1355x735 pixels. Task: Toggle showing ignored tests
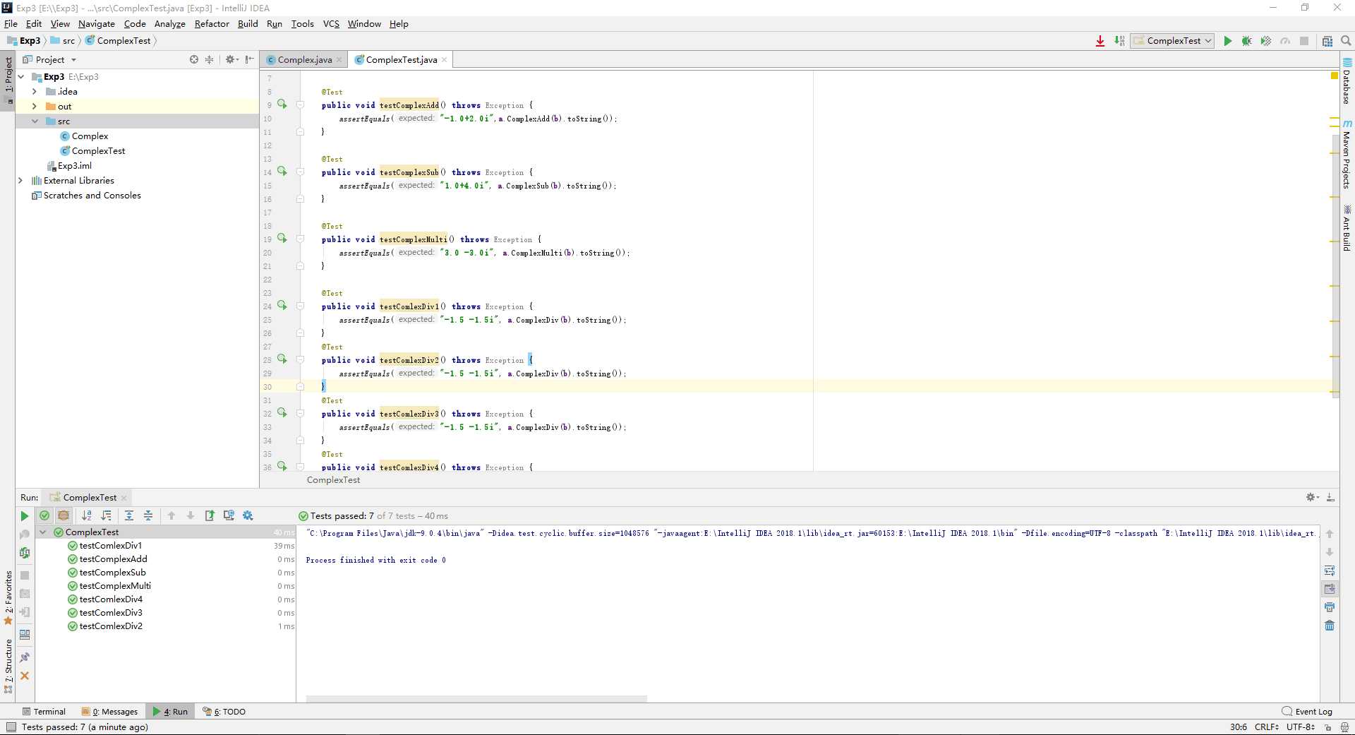pos(64,516)
